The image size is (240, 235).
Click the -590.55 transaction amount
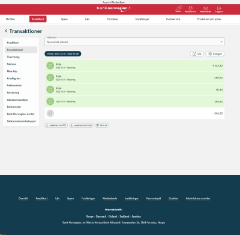tap(218, 113)
